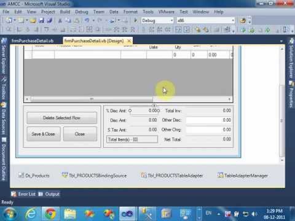Open the Build menu
The height and width of the screenshot is (221, 295).
tap(65, 12)
